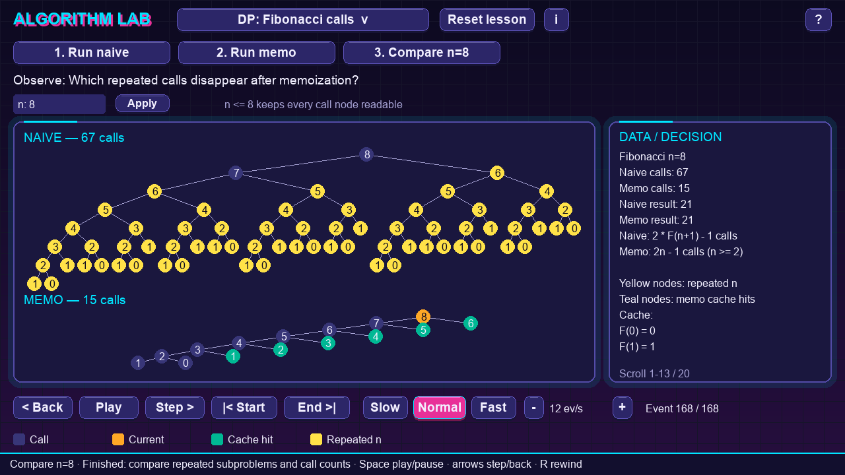The width and height of the screenshot is (845, 475).
Task: Select step 3. Compare n=8
Action: coord(422,53)
